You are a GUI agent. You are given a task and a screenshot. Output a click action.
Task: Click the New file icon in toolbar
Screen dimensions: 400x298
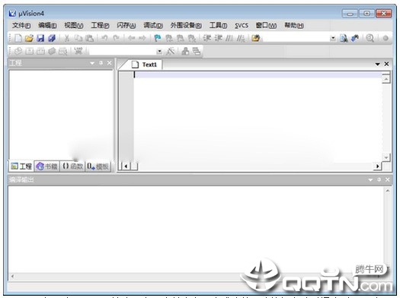[x=18, y=38]
